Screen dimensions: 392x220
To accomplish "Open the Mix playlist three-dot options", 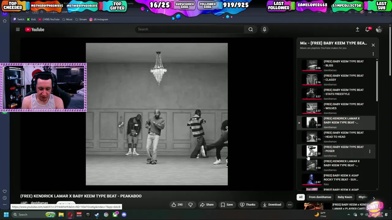I will 373,54.
